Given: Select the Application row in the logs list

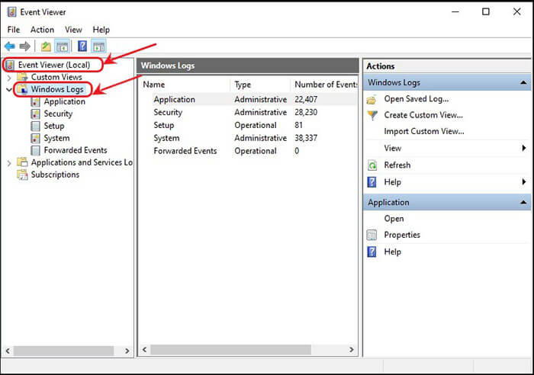Looking at the screenshot, I should 249,99.
